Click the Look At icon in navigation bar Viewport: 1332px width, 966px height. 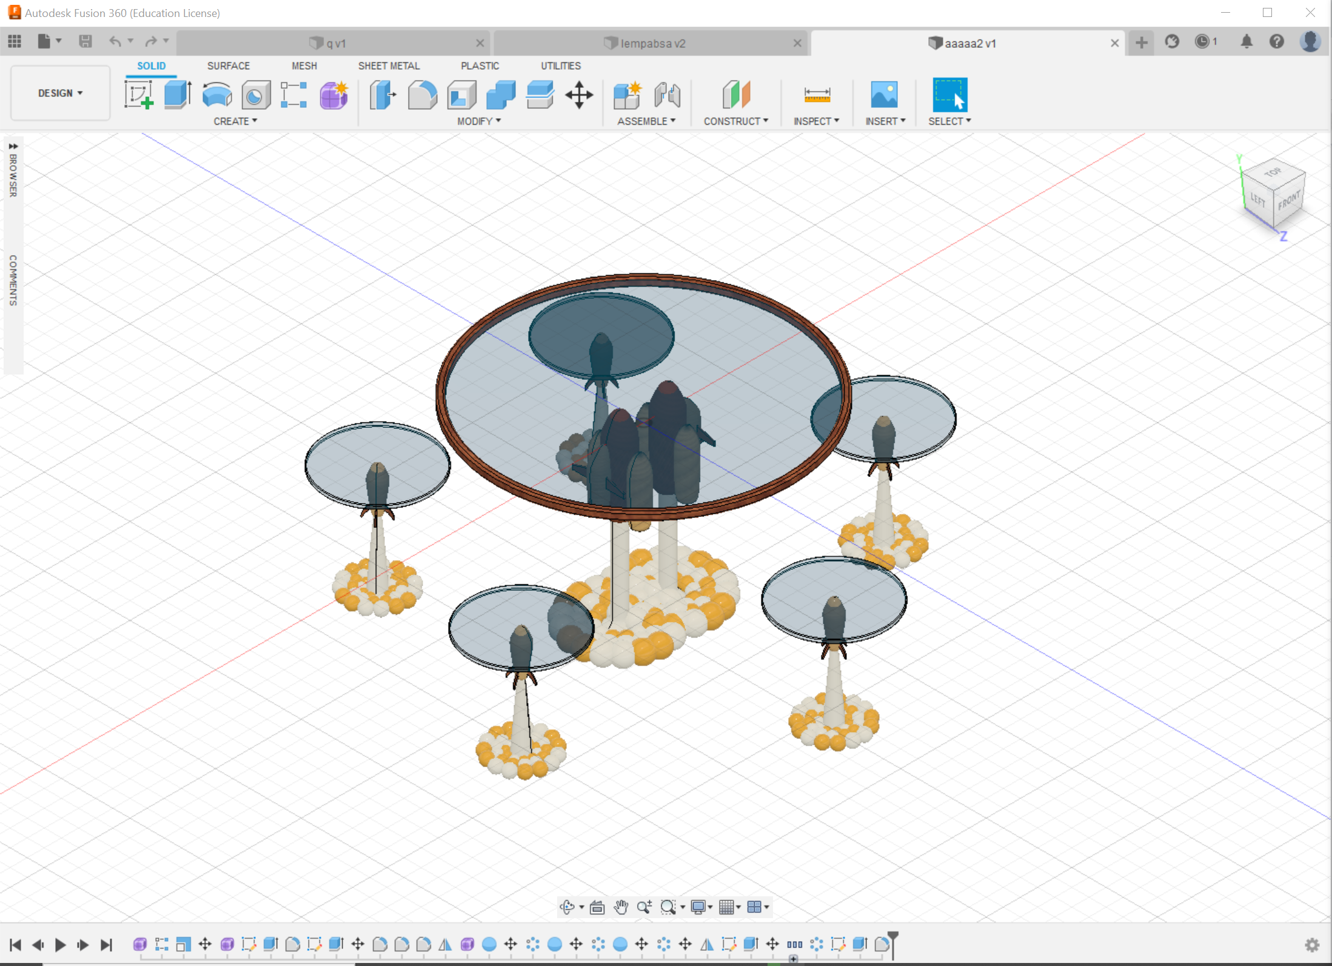pyautogui.click(x=597, y=907)
